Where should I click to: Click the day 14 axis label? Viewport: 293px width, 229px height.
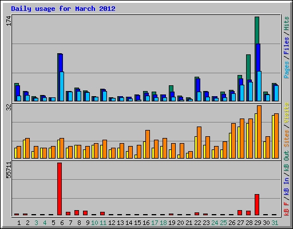pyautogui.click(x=129, y=223)
